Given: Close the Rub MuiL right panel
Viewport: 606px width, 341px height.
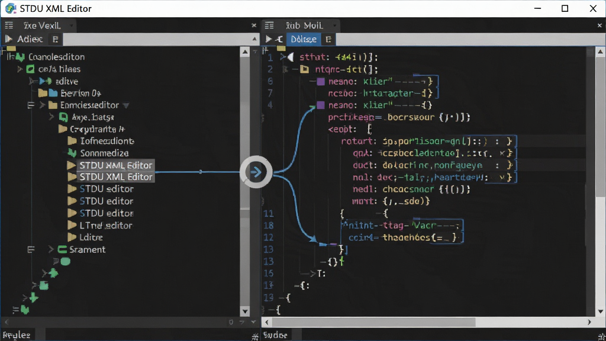Looking at the screenshot, I should (599, 25).
